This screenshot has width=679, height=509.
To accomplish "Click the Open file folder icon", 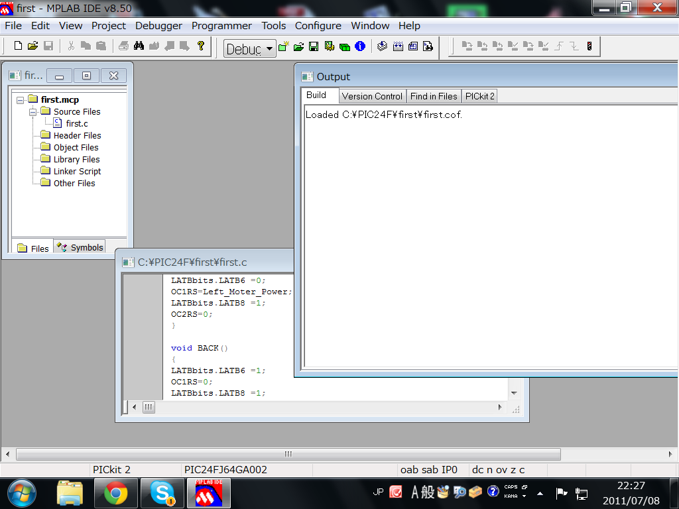I will click(x=33, y=46).
